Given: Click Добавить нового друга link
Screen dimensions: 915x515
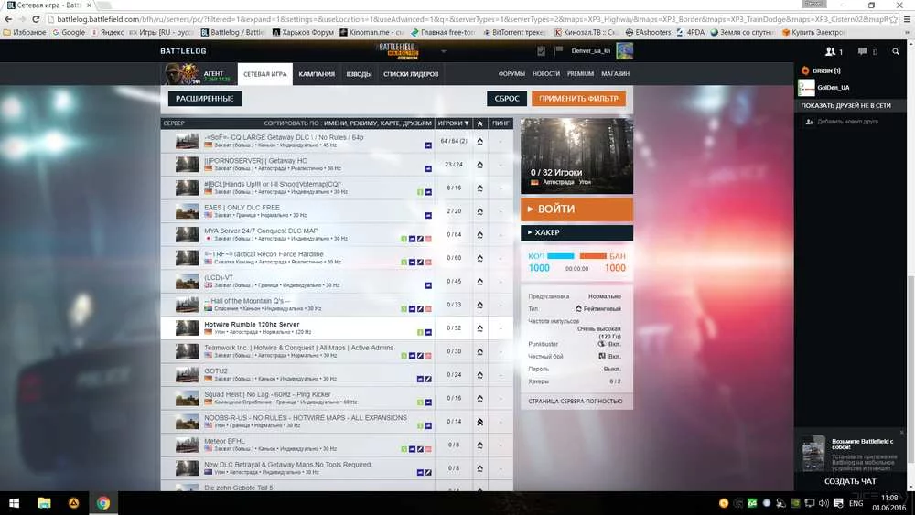Looking at the screenshot, I should tap(847, 122).
